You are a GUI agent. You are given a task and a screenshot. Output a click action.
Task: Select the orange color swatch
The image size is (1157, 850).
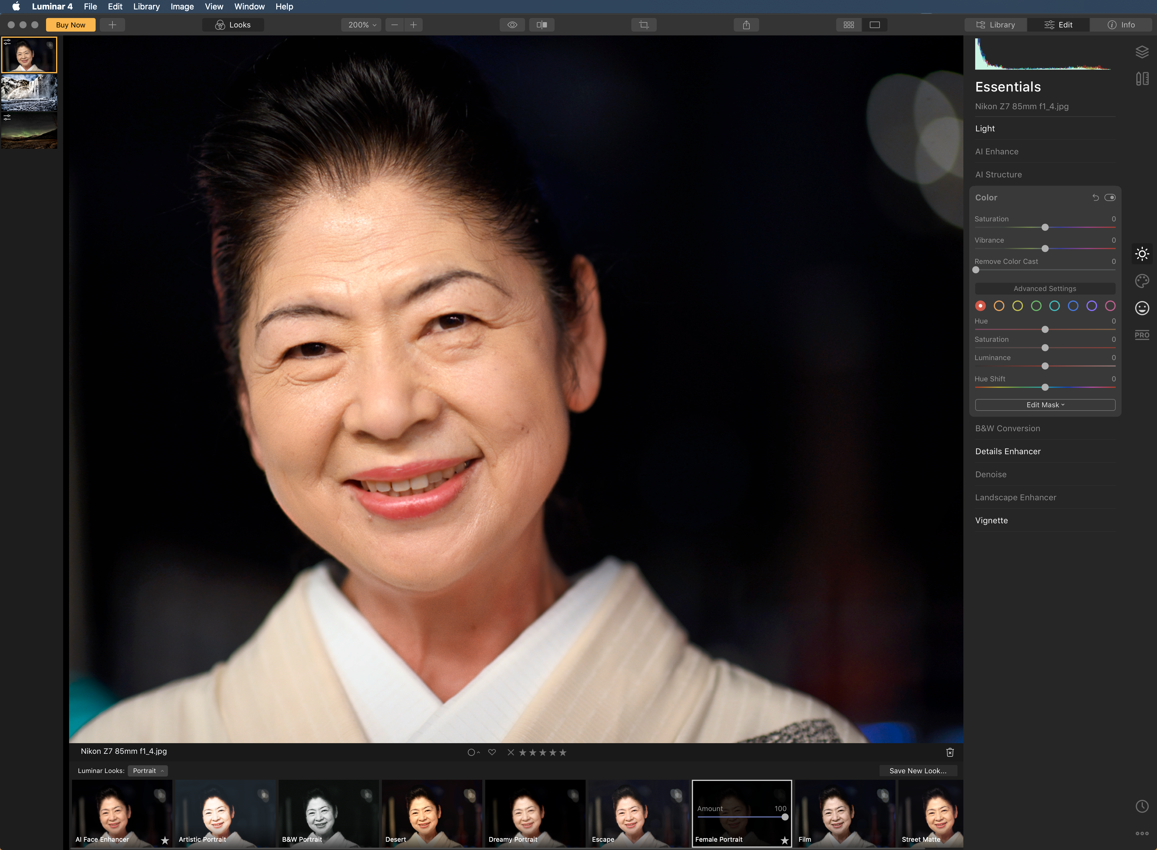(x=999, y=306)
